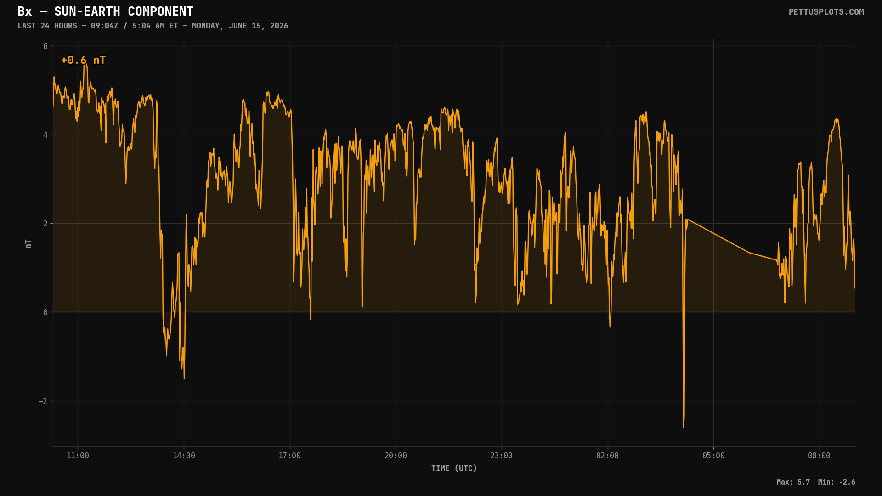Click the 'Max: 5.7' statistic
882x496 pixels.
point(793,482)
